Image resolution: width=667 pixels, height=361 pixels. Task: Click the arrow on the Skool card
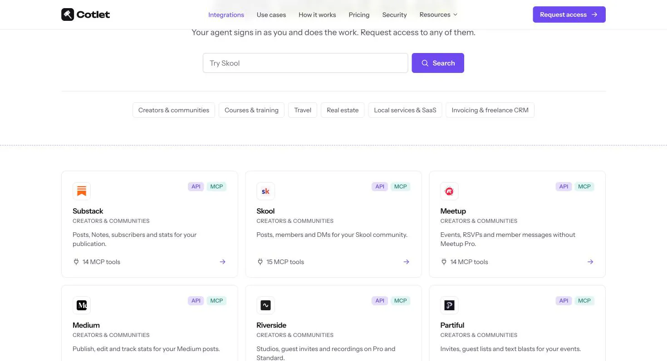point(407,262)
